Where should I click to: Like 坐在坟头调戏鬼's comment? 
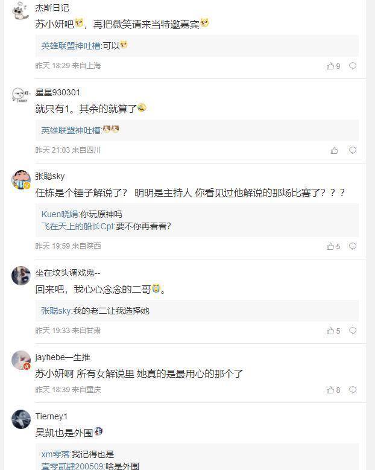click(x=330, y=331)
